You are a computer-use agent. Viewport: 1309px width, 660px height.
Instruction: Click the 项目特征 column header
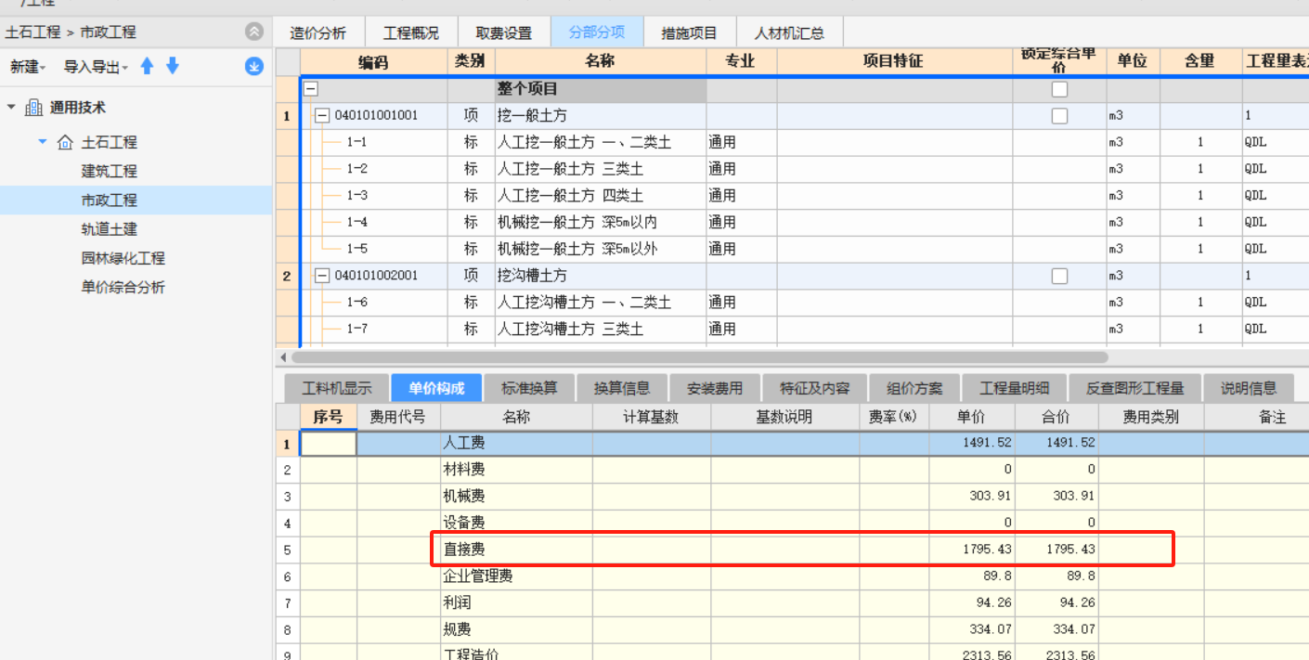tap(893, 61)
